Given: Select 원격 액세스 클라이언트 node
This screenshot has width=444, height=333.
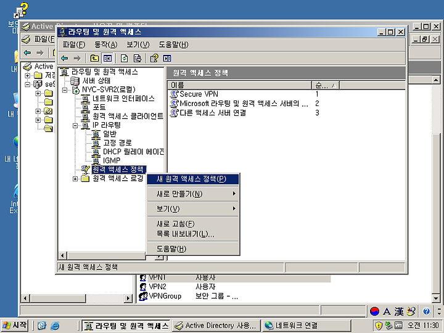Looking at the screenshot, I should pos(128,116).
